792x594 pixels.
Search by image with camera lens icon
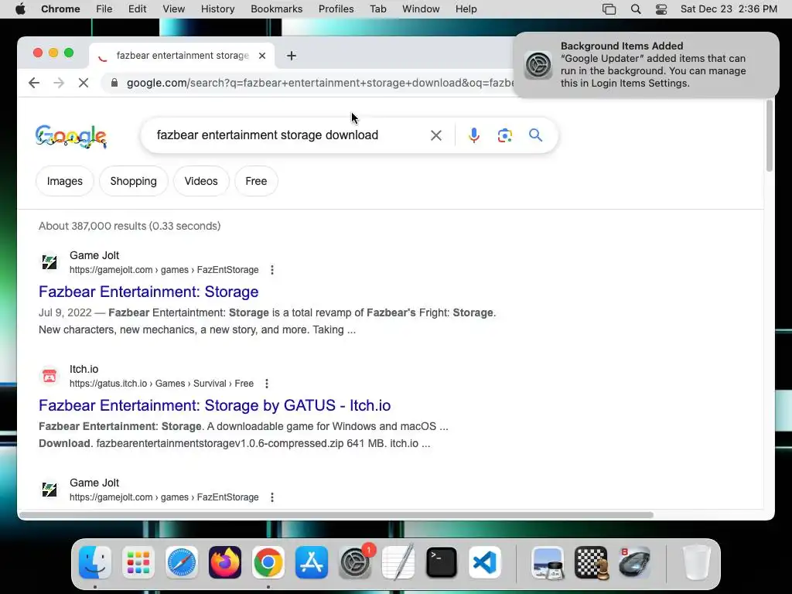tap(504, 135)
